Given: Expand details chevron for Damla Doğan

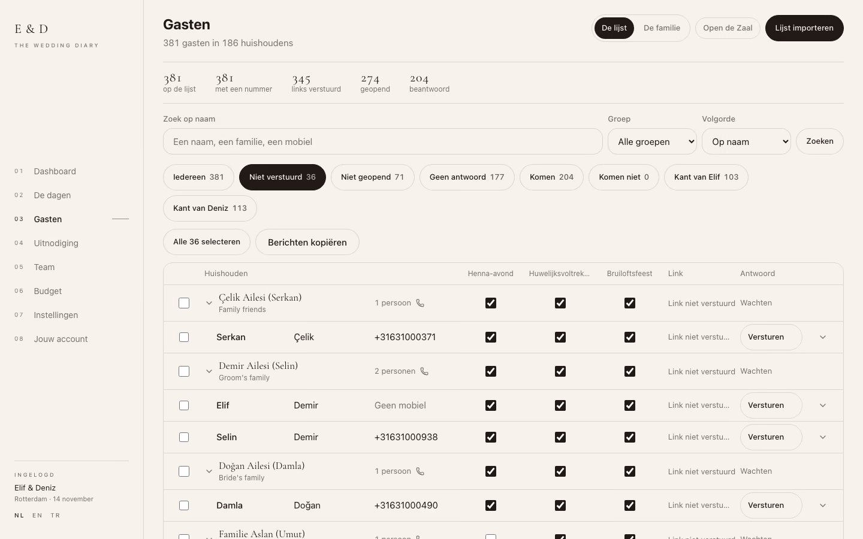Looking at the screenshot, I should coord(823,505).
